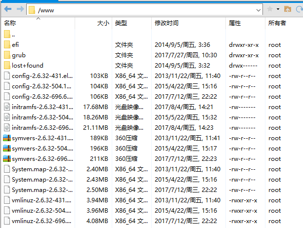Select the efi folder name
The width and height of the screenshot is (303, 228).
pos(15,45)
